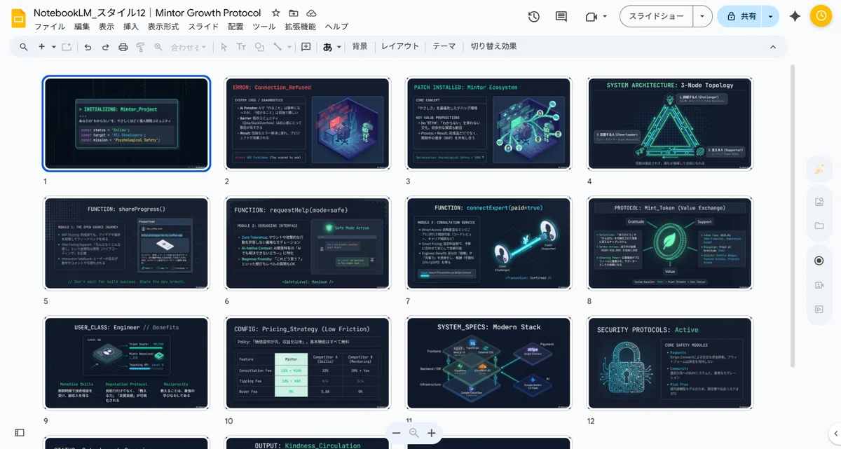Select slide 9 USER_CLASS Engineer thumbnail

point(126,363)
